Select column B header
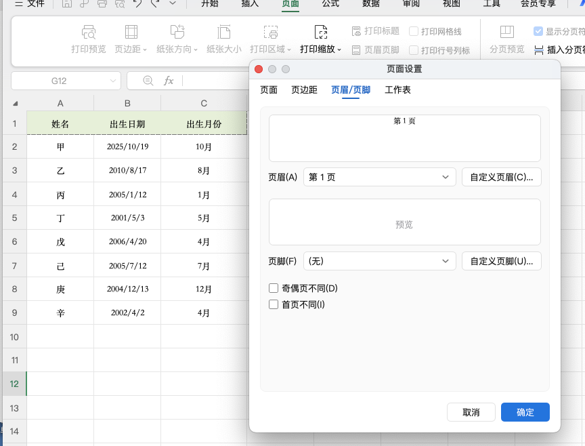585x446 pixels. click(x=127, y=104)
